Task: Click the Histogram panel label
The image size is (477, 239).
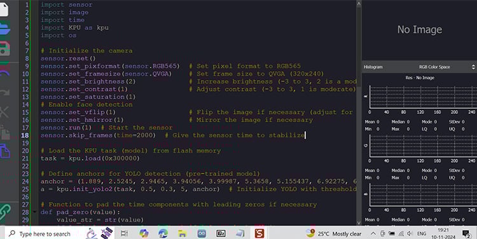Action: coord(373,67)
